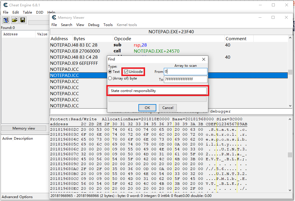The height and width of the screenshot is (201, 295).
Task: Click the open process icon in Cheat Engine toolbar
Action: pos(6,20)
